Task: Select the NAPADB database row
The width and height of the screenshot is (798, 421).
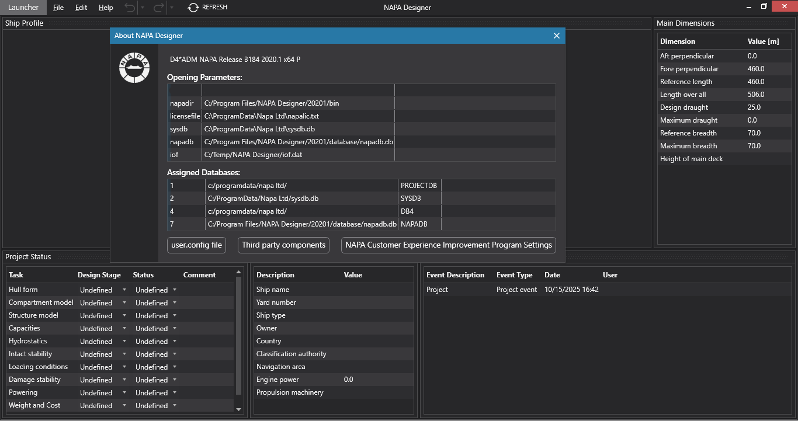Action: (x=362, y=224)
